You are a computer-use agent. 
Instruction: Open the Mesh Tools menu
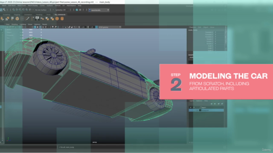22,6
